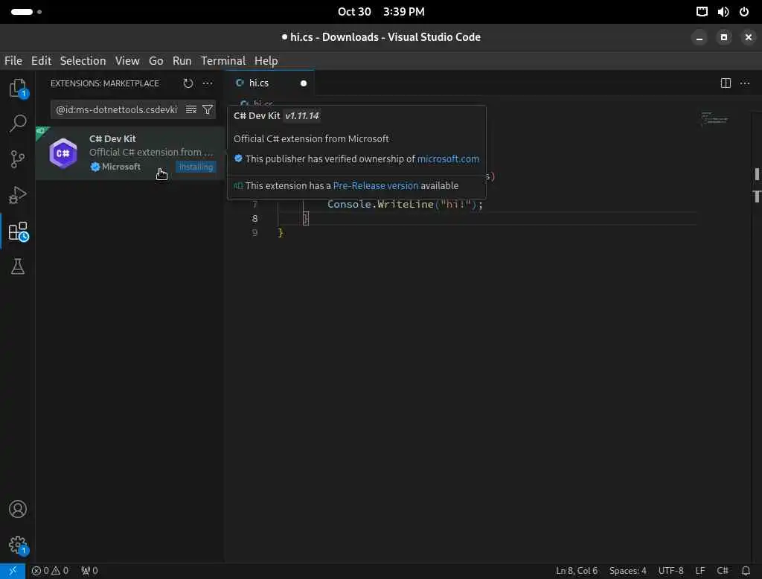Click the v1.11.14 version label
The height and width of the screenshot is (579, 762).
coord(302,115)
